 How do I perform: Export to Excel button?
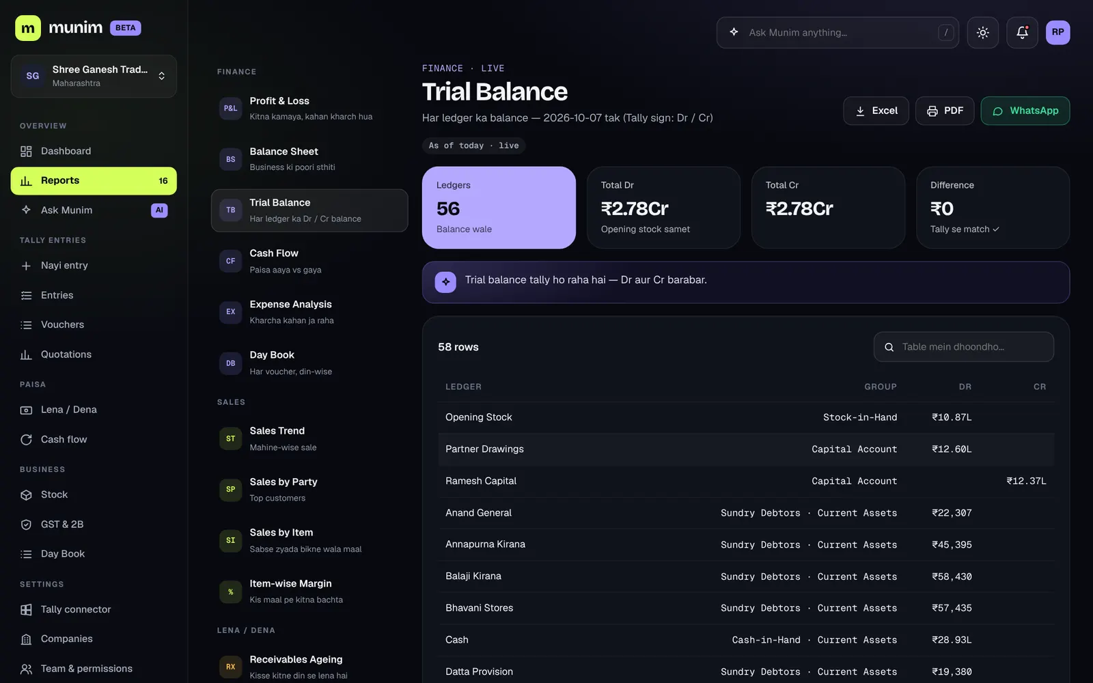(876, 111)
